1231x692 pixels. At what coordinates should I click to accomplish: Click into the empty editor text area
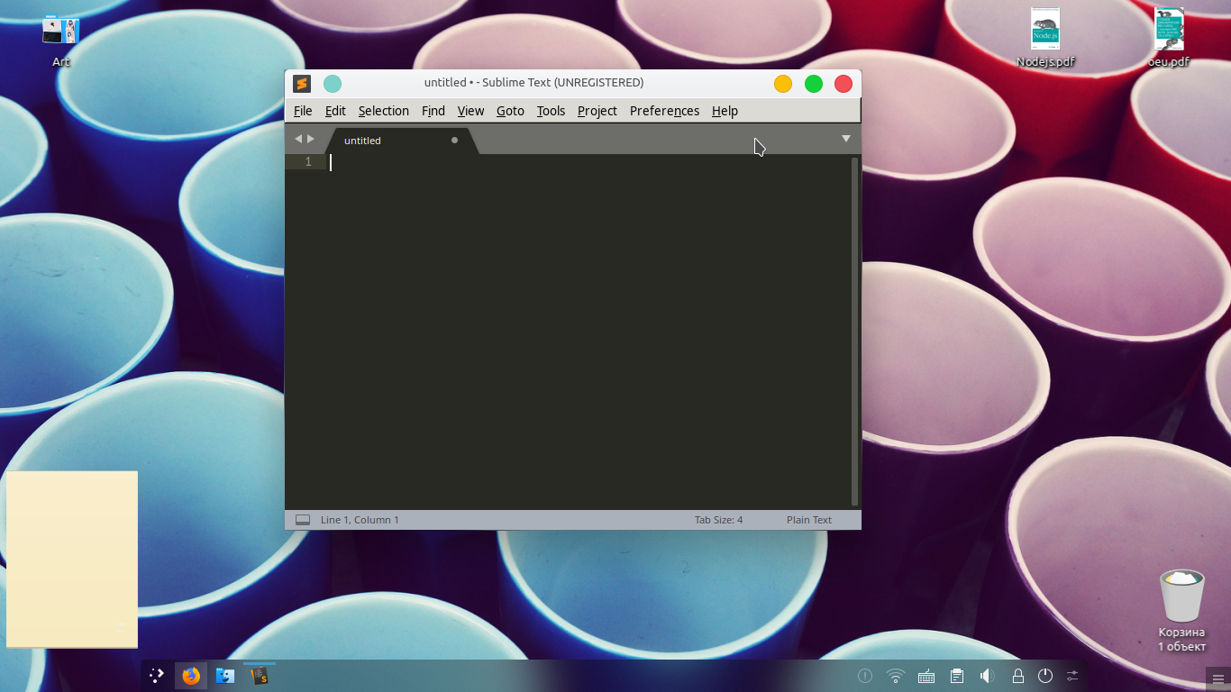[x=588, y=333]
